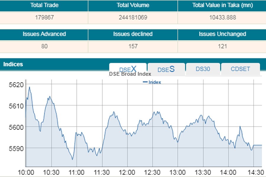The image size is (266, 177).
Task: Open the DSES index tab
Action: coord(166,69)
